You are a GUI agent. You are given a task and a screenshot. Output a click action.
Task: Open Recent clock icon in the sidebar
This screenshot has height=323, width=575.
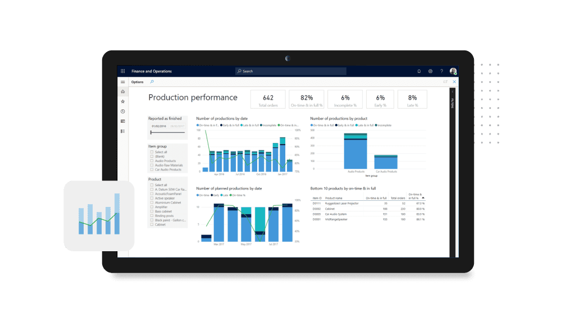tap(123, 112)
